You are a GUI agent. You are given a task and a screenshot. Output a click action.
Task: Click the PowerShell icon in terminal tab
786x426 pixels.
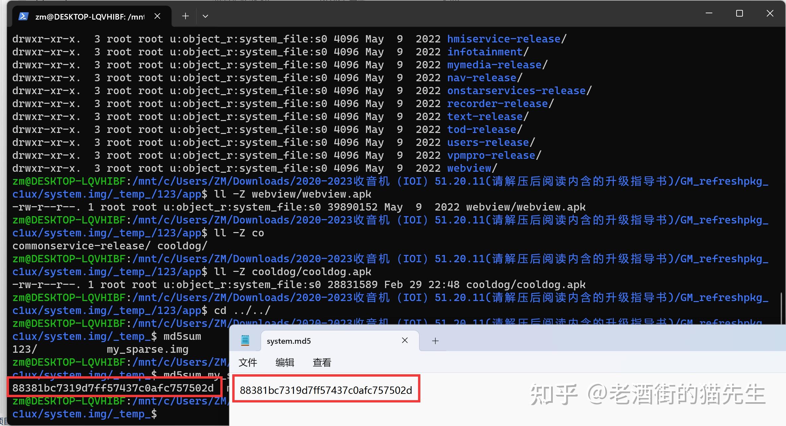click(23, 16)
